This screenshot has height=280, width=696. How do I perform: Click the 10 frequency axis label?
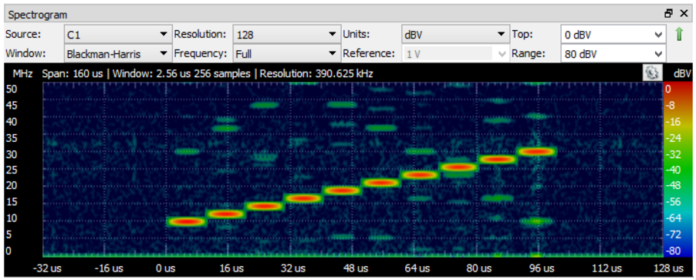11,219
